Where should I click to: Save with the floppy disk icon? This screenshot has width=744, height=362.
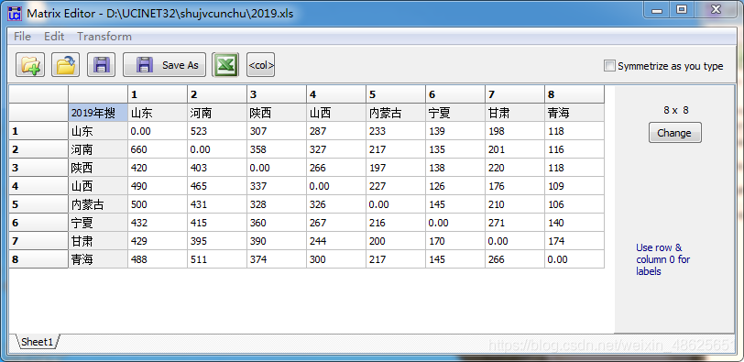coord(101,65)
